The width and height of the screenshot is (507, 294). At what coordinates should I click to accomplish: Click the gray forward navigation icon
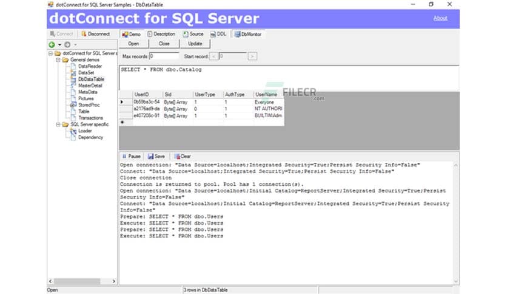(x=67, y=44)
